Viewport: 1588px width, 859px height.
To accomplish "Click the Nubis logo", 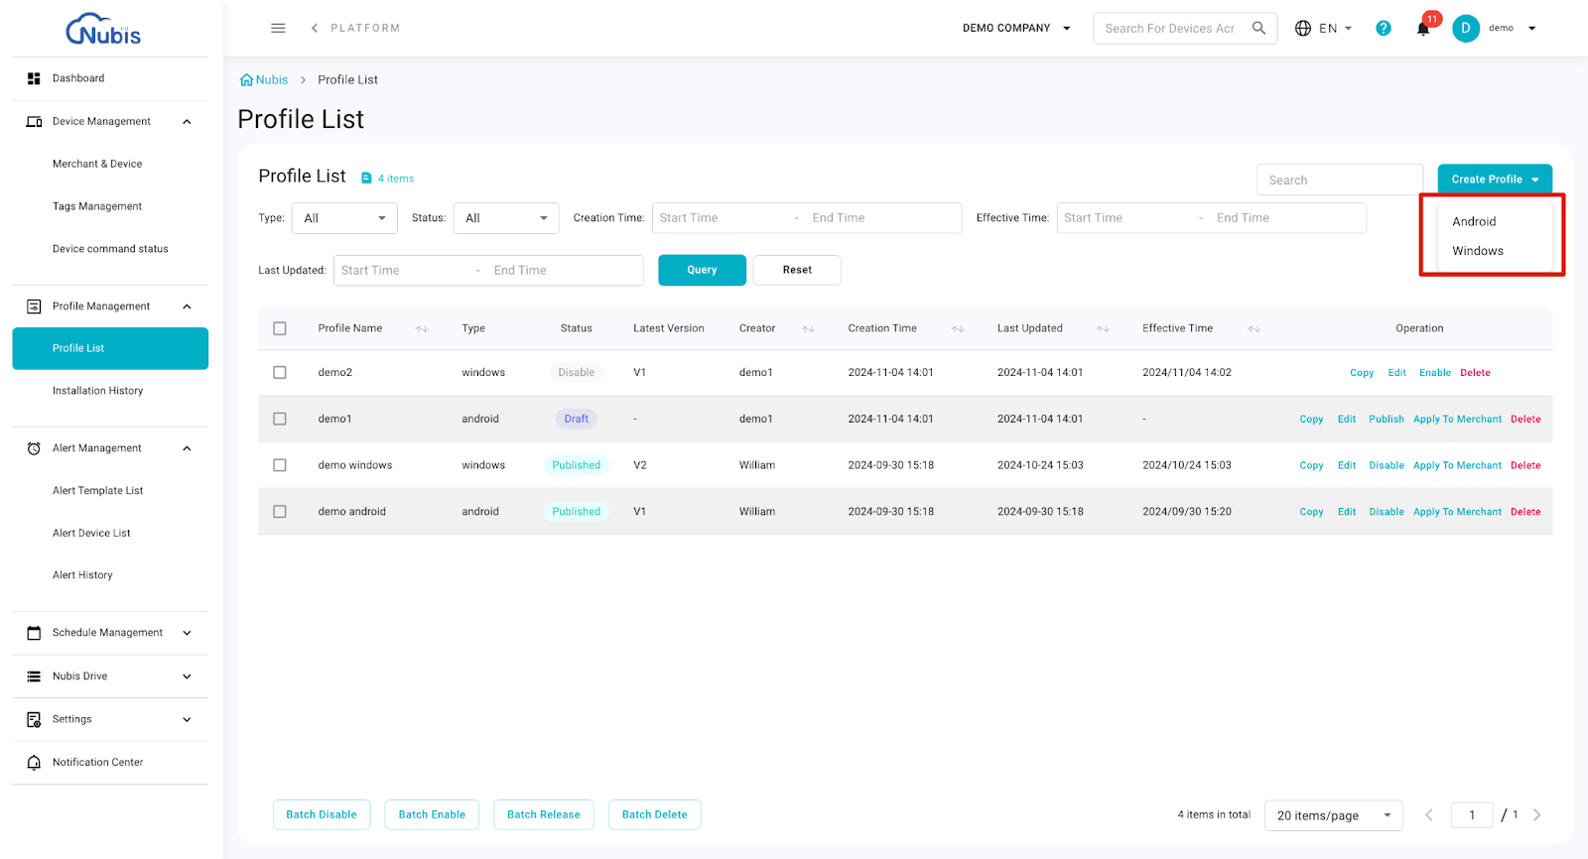I will pyautogui.click(x=103, y=29).
